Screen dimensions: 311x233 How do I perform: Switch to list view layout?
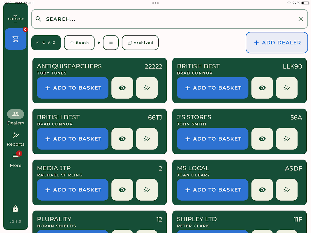click(111, 43)
